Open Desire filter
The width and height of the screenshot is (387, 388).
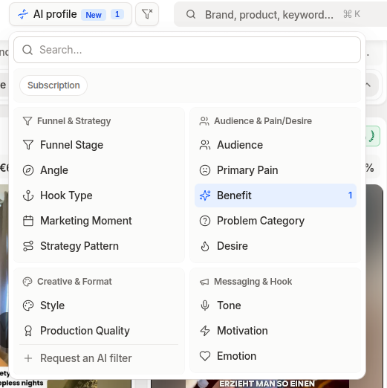click(276, 246)
